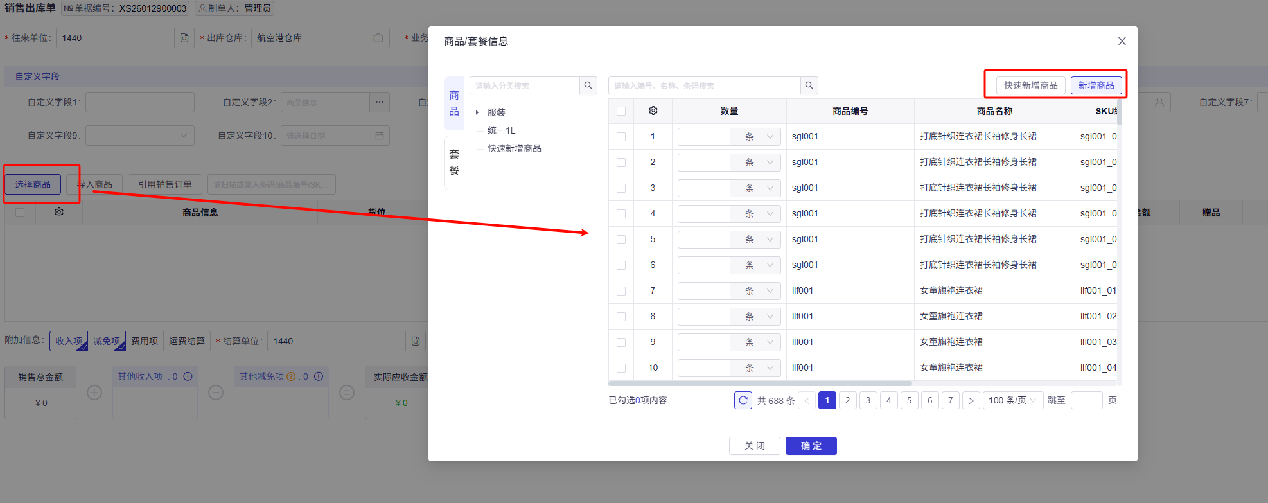The height and width of the screenshot is (503, 1268).
Task: Check the checkbox for row 6
Action: tap(621, 265)
